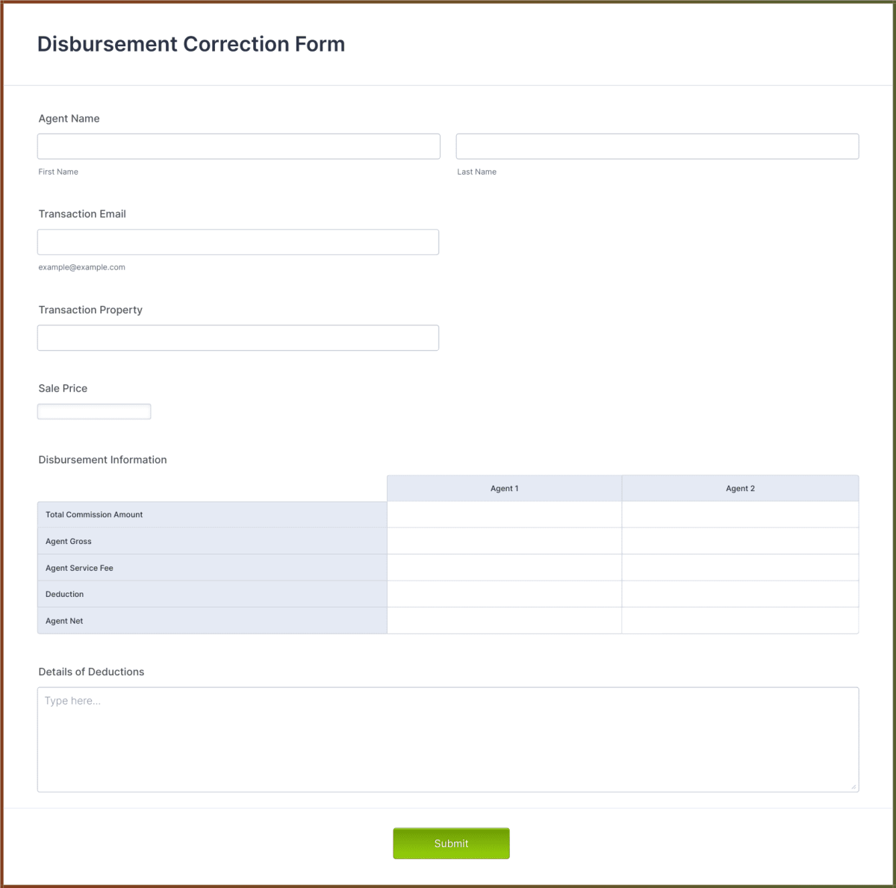
Task: Click the First Name input field
Action: (x=238, y=146)
